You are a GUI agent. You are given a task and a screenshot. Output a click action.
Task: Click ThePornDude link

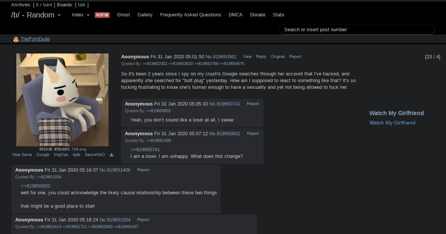tap(35, 39)
